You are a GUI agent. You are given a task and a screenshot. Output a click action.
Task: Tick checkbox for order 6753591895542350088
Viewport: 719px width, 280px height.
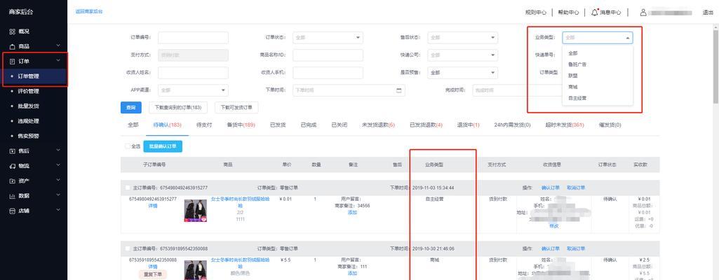click(x=128, y=248)
